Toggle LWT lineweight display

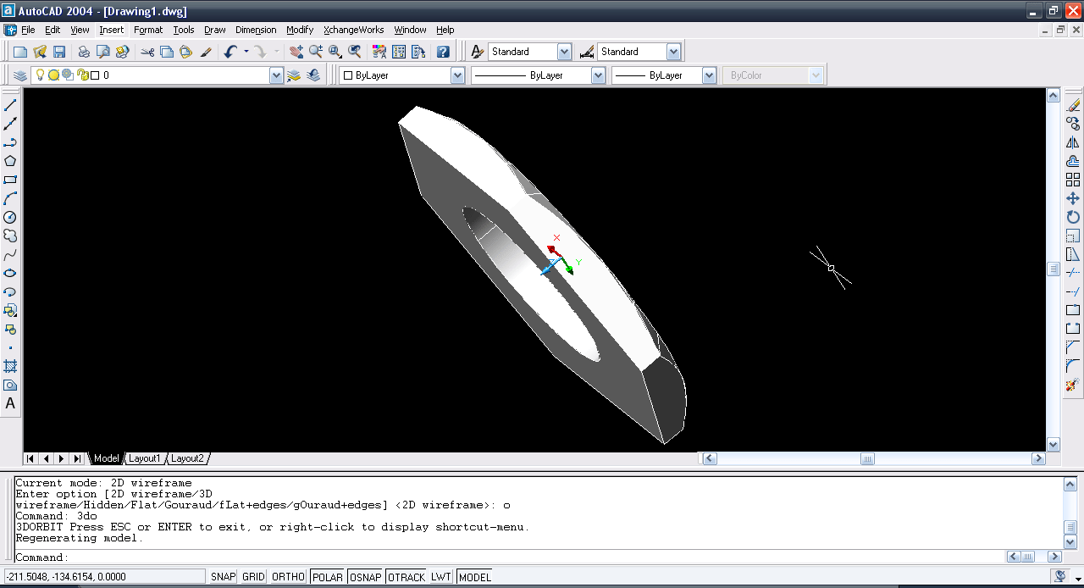click(441, 577)
